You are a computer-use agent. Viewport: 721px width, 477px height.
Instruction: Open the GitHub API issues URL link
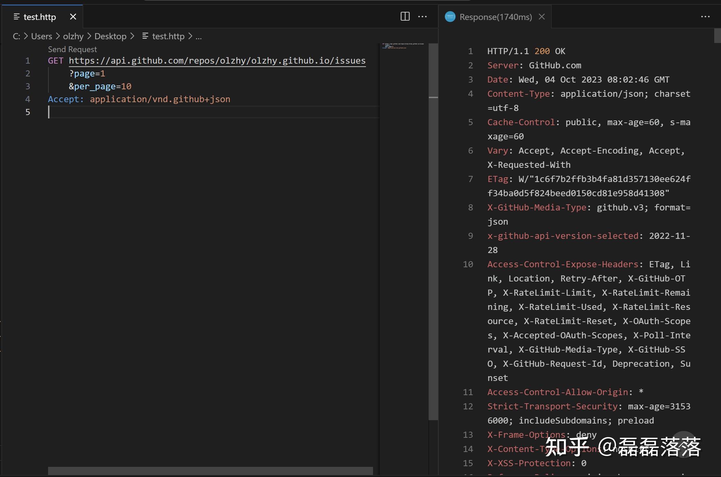tap(217, 61)
